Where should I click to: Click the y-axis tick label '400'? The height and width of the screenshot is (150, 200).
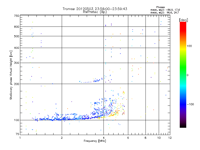[17, 48]
